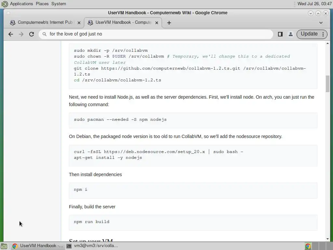Click the workspace switcher in bottom panel
Screen dimensions: 333x250
click(x=319, y=246)
